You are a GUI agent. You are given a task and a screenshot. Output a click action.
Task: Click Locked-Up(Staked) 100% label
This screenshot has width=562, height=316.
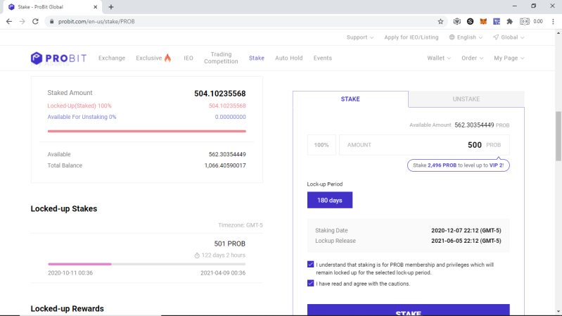(x=79, y=106)
